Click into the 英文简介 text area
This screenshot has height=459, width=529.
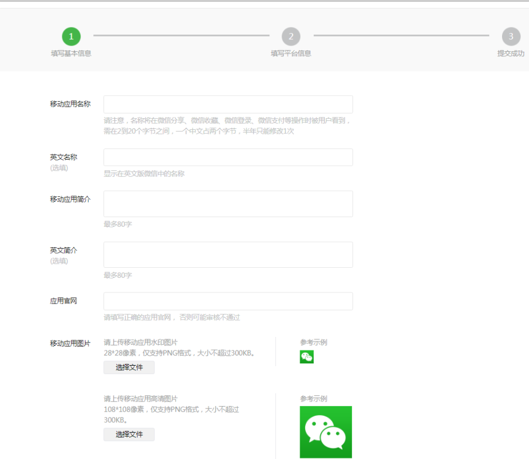(x=228, y=255)
